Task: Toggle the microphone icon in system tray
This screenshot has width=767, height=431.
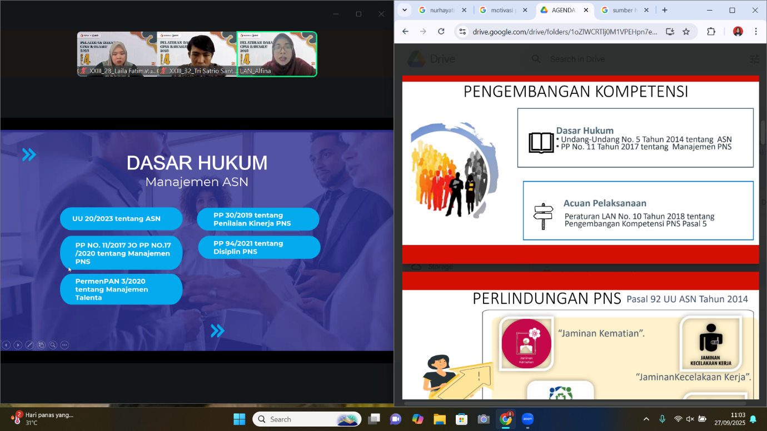Action: (x=662, y=419)
